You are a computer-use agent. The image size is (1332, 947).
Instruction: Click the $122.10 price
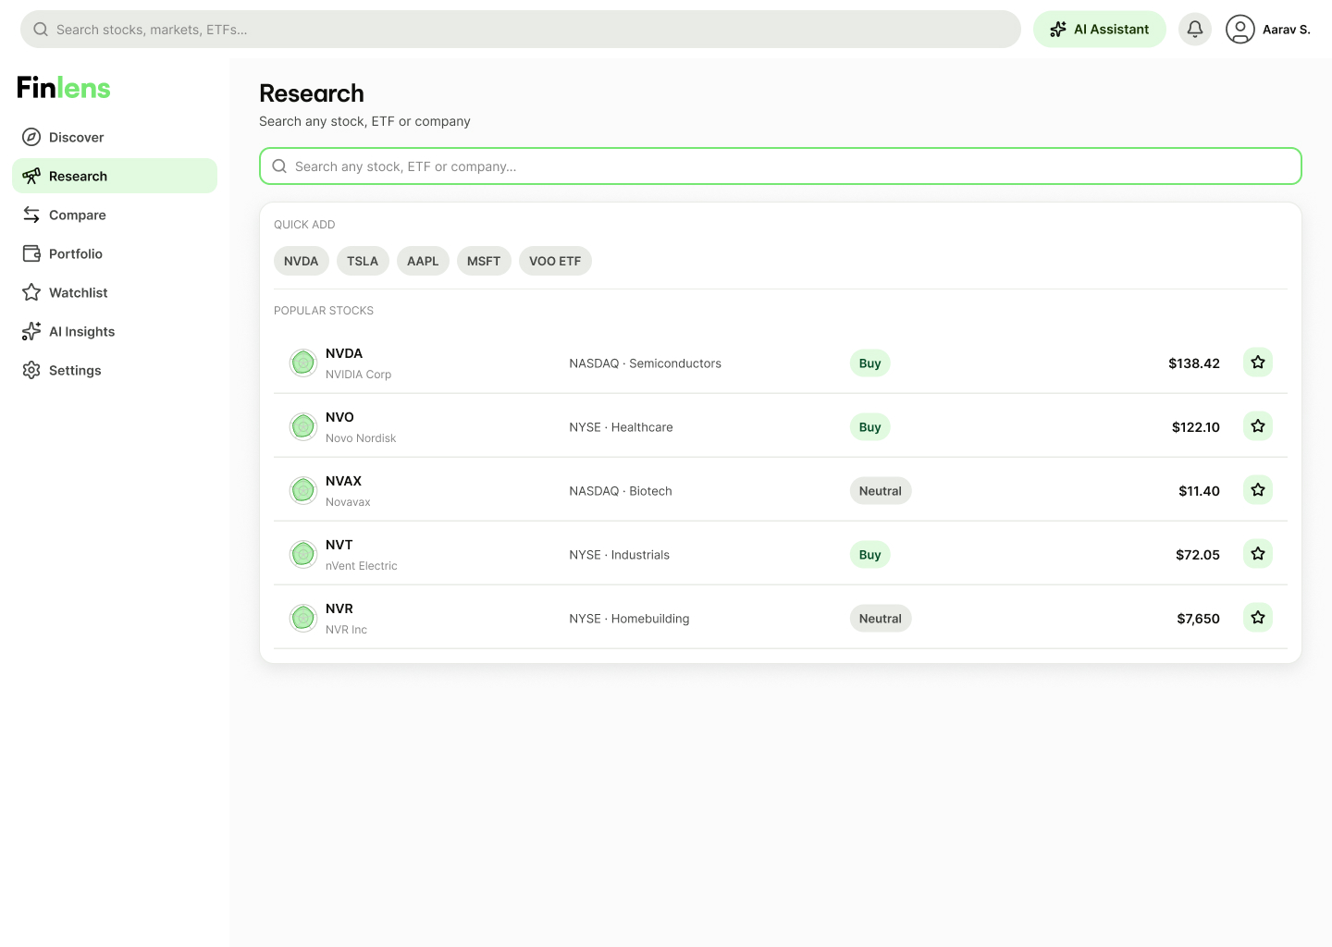(x=1196, y=427)
